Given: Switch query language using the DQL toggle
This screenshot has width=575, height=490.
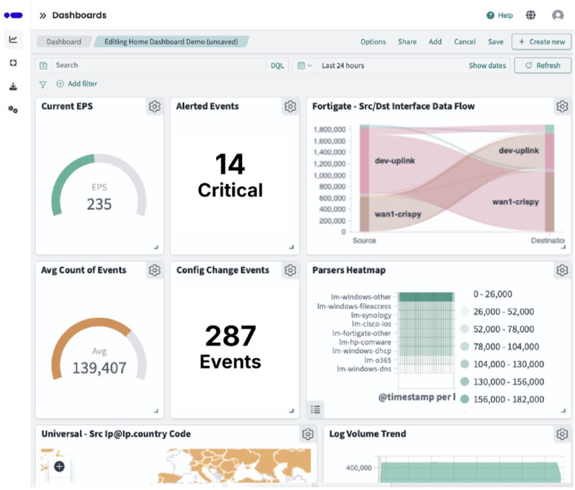Looking at the screenshot, I should [277, 65].
